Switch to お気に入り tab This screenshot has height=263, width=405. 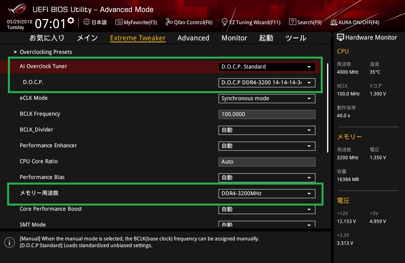coord(47,38)
